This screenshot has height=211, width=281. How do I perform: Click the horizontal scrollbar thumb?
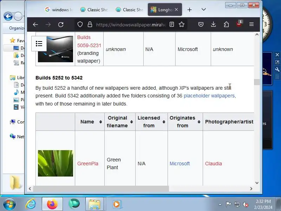101,188
